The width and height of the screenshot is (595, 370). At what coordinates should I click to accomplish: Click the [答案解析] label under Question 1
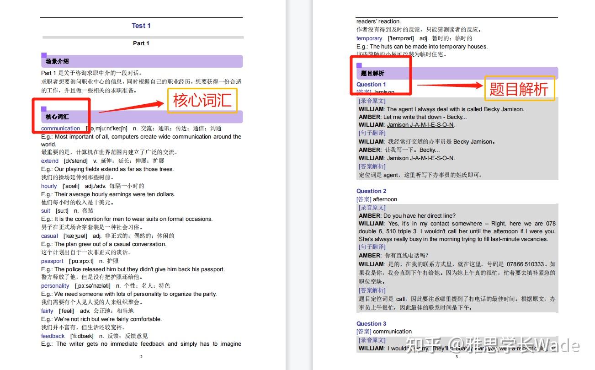(x=372, y=166)
